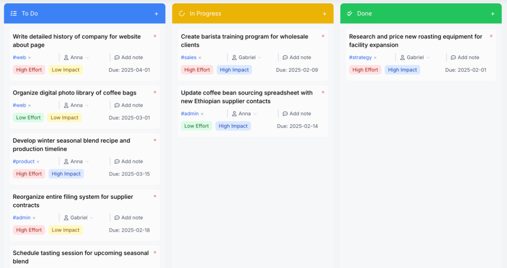Add note to Ethiopian supplier spreadsheet card
Screen dimensions: 507x268
point(297,114)
